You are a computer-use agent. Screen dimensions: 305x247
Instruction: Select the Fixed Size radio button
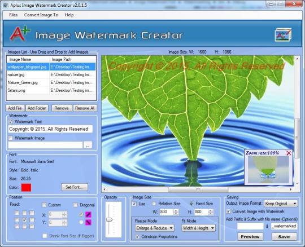tap(191, 204)
